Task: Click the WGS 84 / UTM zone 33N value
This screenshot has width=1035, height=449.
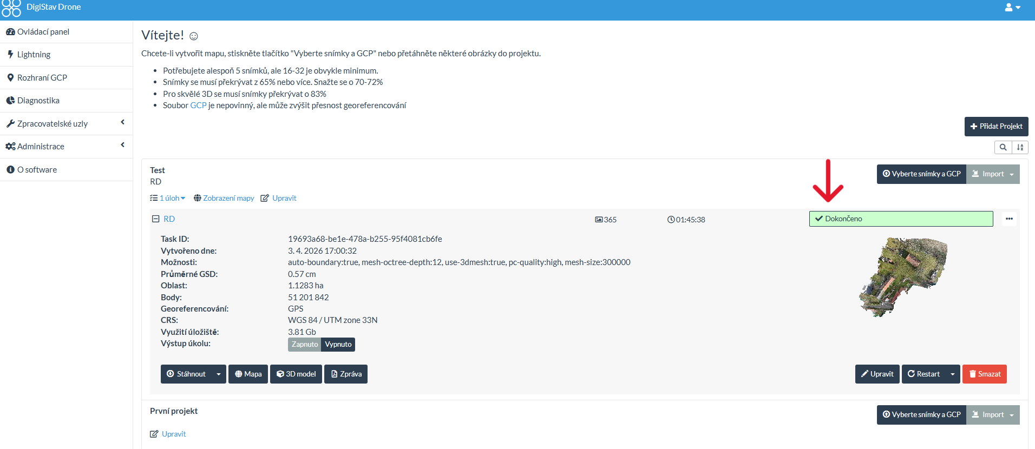Action: [333, 320]
